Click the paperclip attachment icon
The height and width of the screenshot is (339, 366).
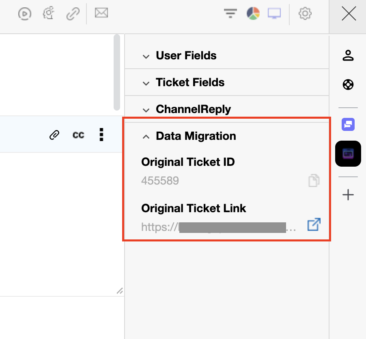coord(54,135)
